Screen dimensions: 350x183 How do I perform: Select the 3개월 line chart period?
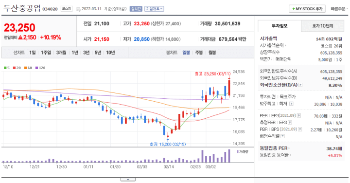[x=61, y=53]
